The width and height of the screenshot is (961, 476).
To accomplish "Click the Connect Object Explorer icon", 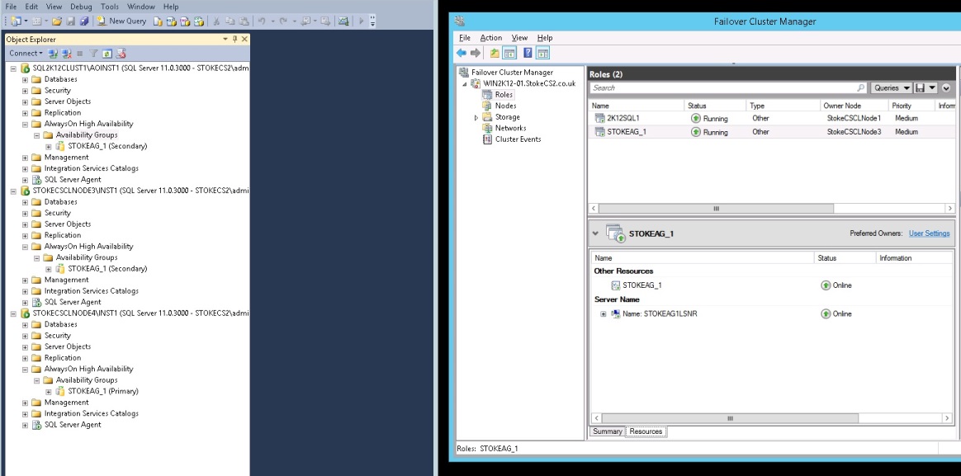I will tap(53, 54).
